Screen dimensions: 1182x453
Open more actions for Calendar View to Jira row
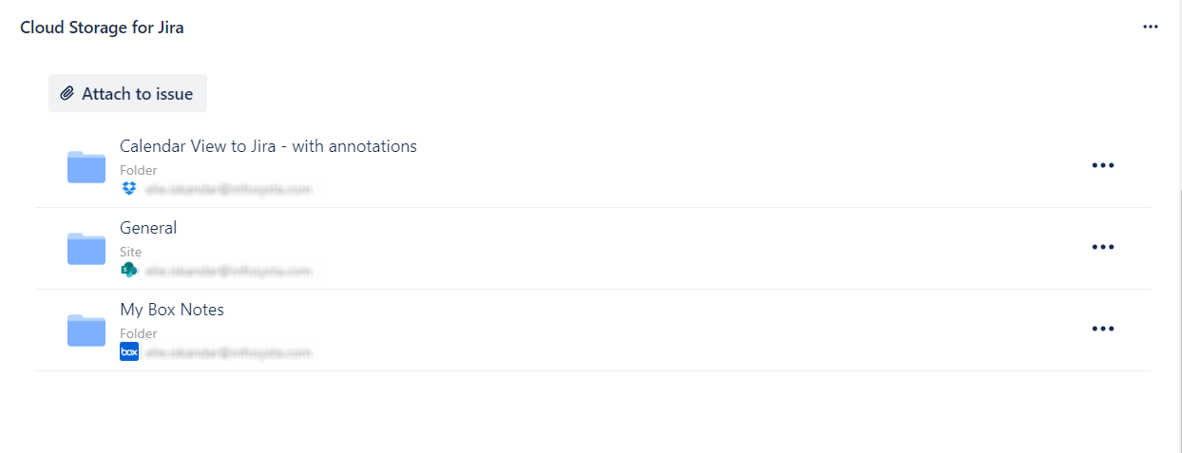coord(1102,165)
